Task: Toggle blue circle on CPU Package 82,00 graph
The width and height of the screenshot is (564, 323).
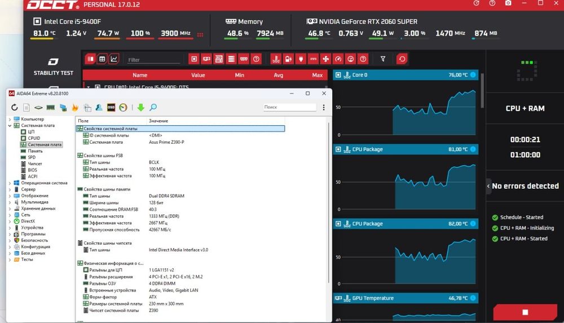Action: [x=473, y=224]
